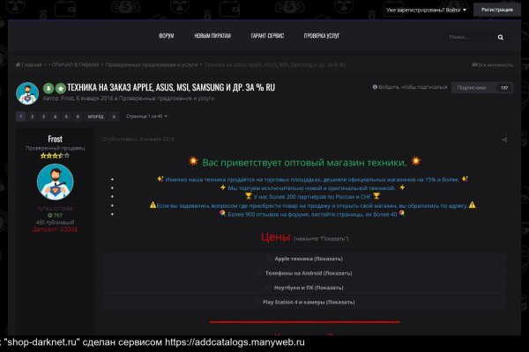Go to page 3 of the topic
The height and width of the screenshot is (352, 529).
[x=43, y=116]
